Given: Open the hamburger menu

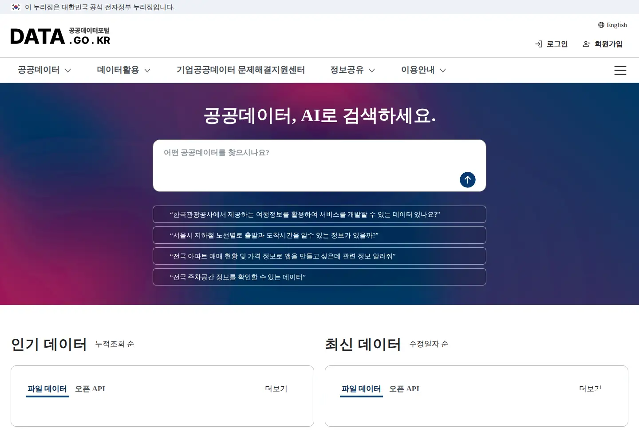Looking at the screenshot, I should click(620, 70).
